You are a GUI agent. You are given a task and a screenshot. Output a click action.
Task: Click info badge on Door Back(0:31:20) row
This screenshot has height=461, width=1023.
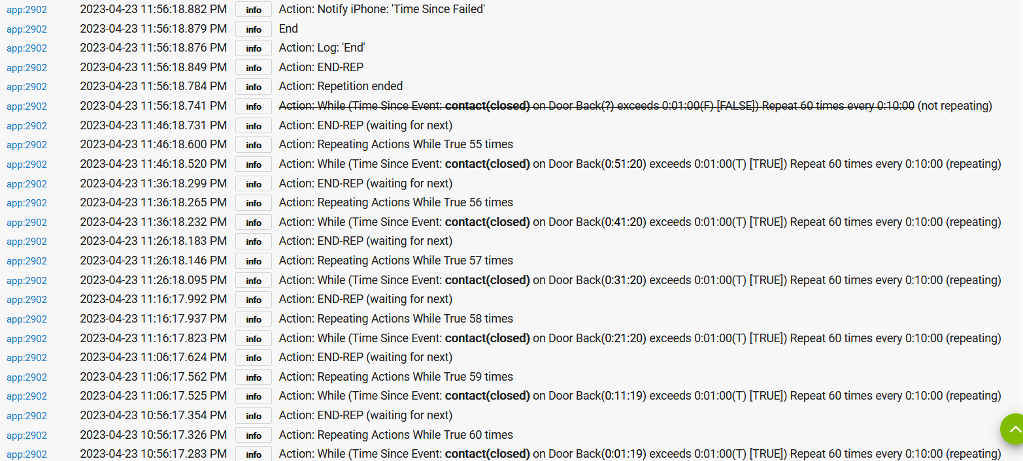pos(254,281)
